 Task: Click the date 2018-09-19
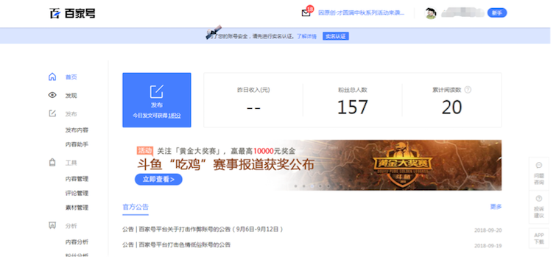pos(488,246)
